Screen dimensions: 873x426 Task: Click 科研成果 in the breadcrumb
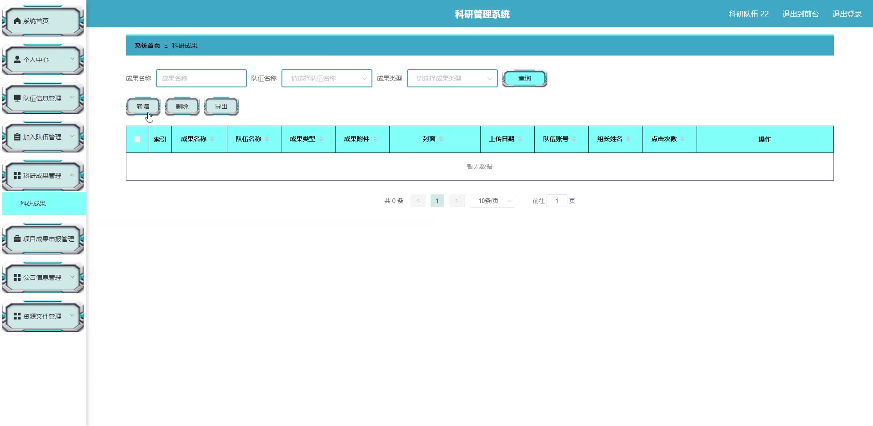[x=185, y=46]
